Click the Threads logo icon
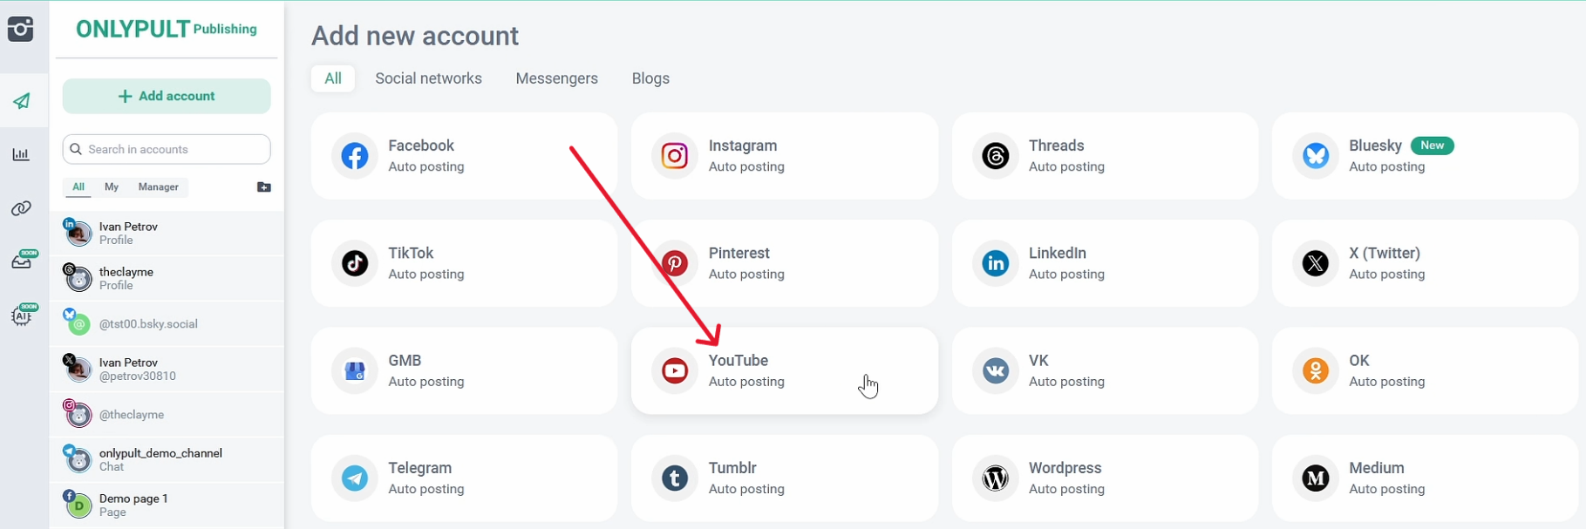1586x529 pixels. tap(995, 156)
